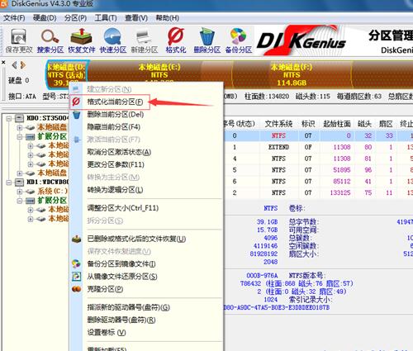Open the 分区(P) menu
413x351 pixels.
[x=75, y=18]
